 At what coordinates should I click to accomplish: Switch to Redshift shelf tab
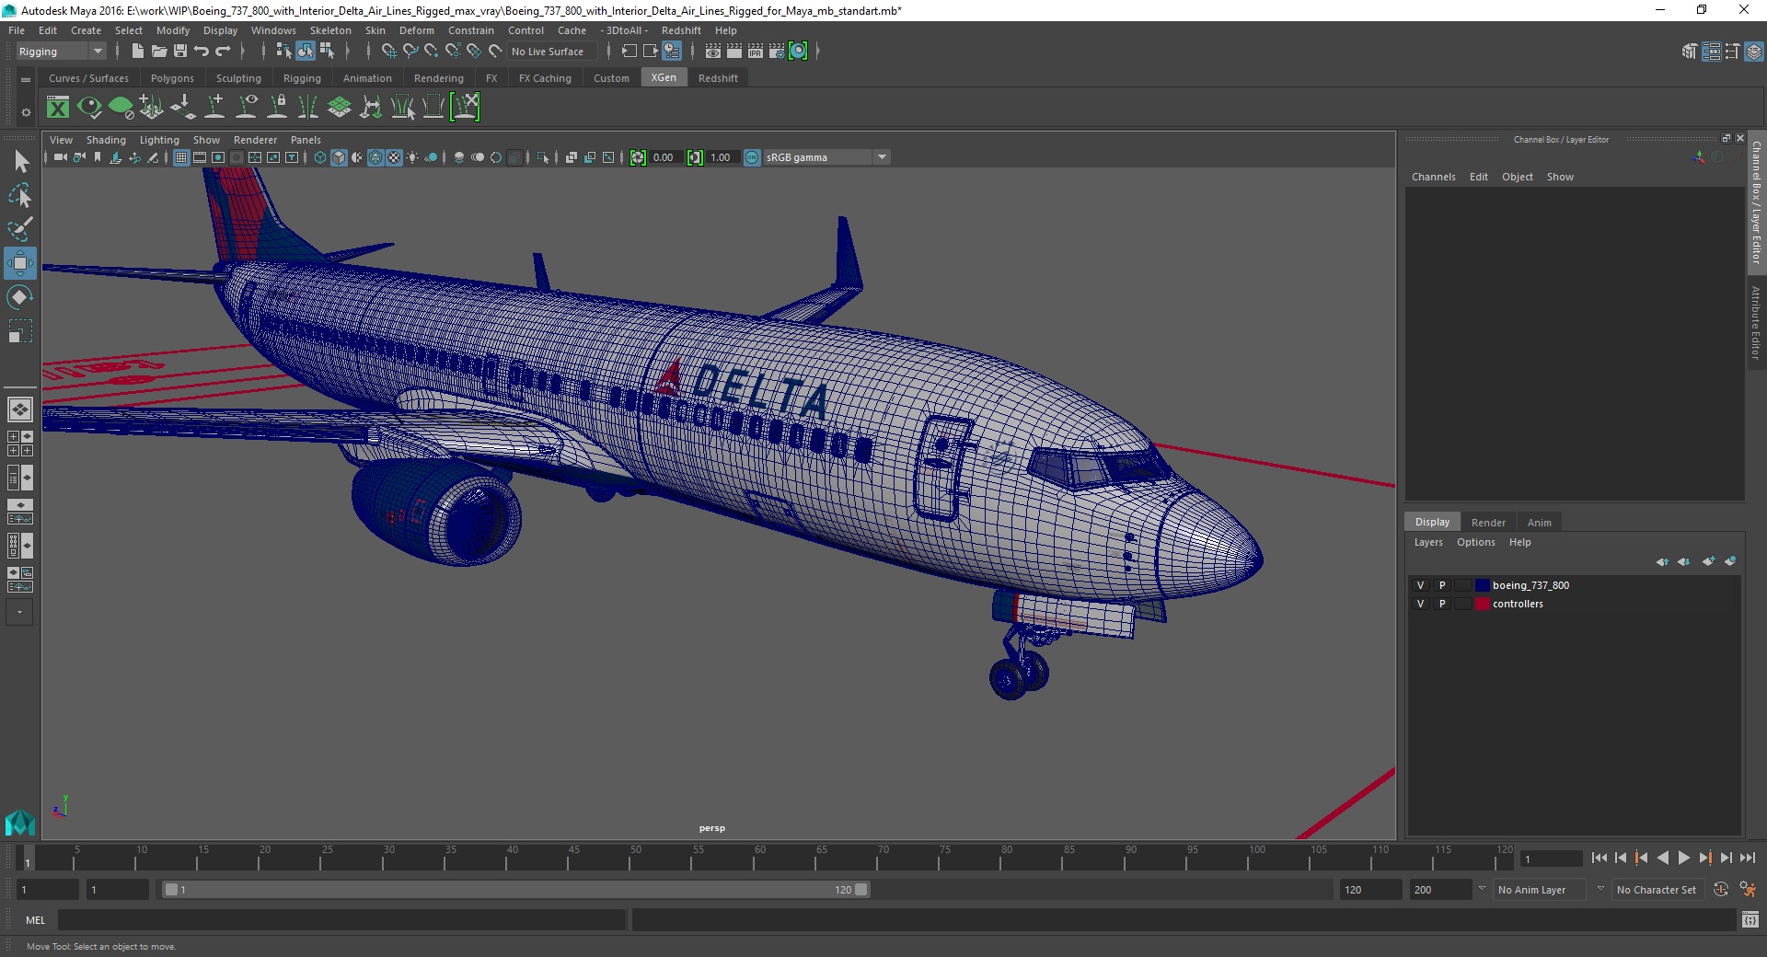pyautogui.click(x=718, y=78)
